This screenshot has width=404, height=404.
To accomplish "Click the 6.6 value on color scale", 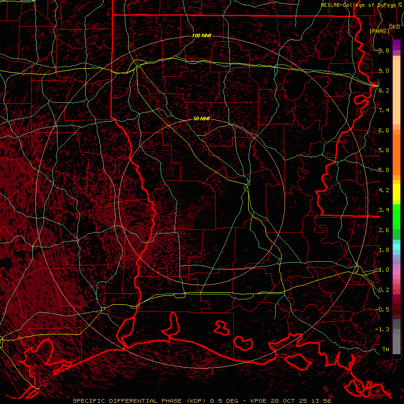I will pos(384,131).
